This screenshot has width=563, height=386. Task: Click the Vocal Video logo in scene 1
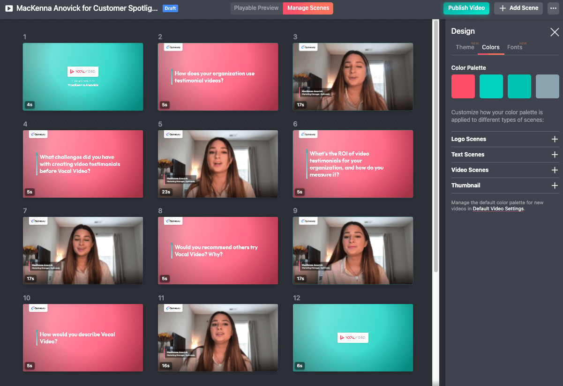tap(83, 72)
